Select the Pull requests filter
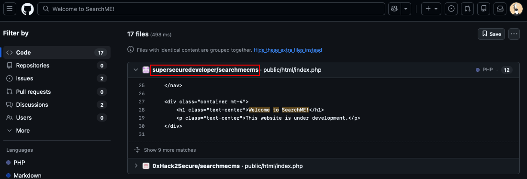 pyautogui.click(x=57, y=91)
